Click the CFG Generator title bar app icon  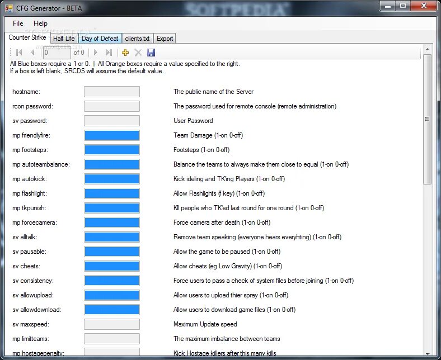pyautogui.click(x=9, y=8)
